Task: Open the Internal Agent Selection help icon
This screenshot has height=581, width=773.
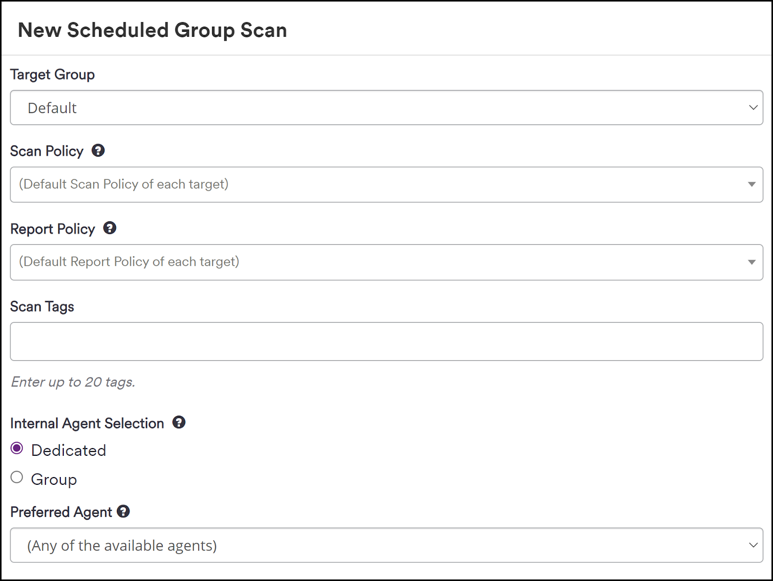Action: 179,422
